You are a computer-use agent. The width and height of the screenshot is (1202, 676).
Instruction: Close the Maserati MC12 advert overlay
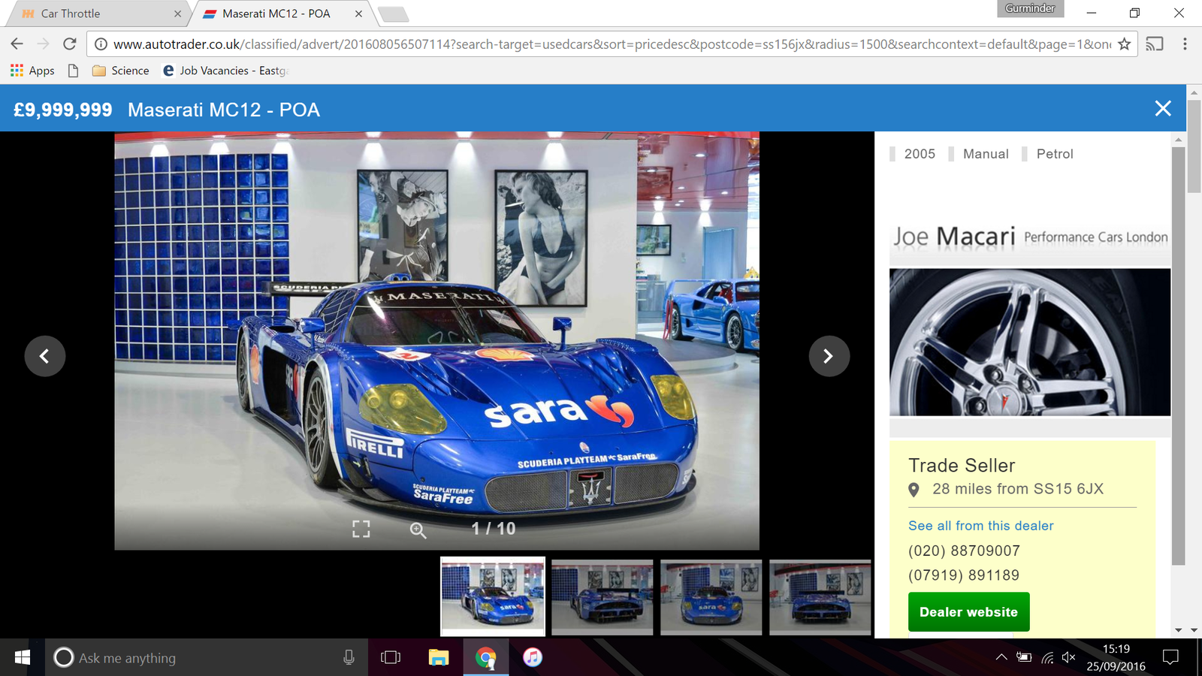pos(1162,109)
